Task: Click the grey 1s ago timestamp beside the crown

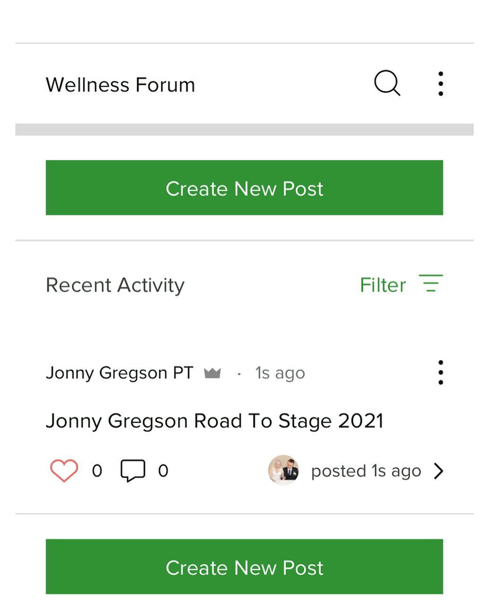Action: coord(280,373)
